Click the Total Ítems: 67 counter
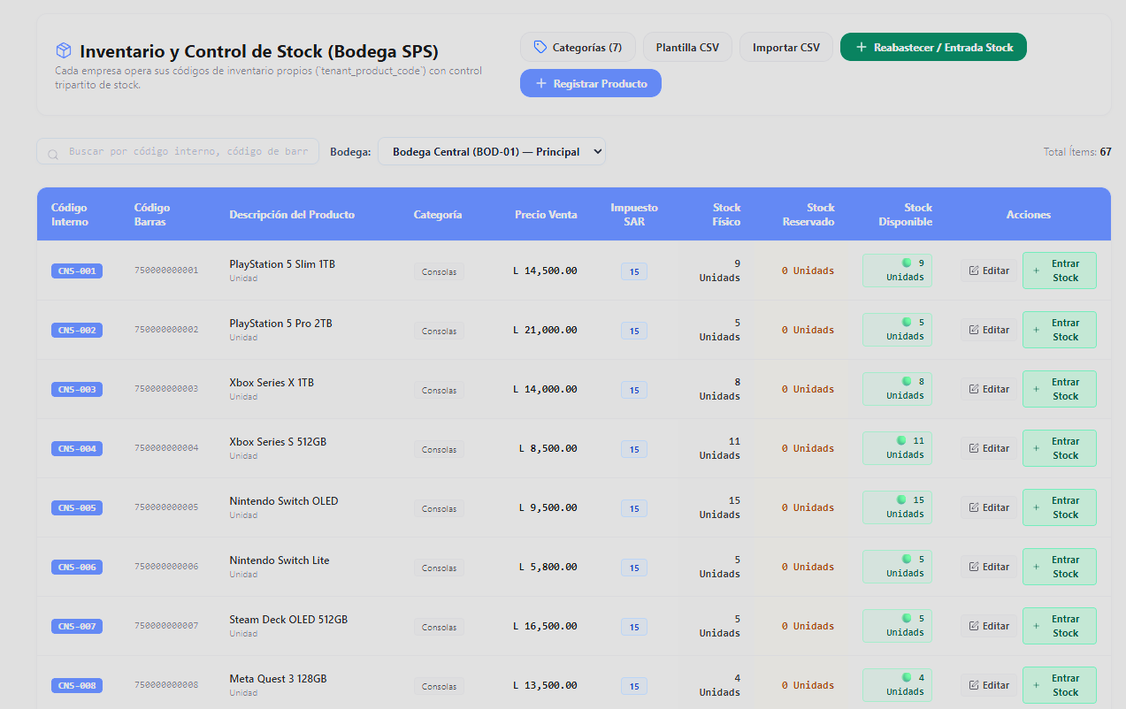The width and height of the screenshot is (1126, 709). 1077,152
